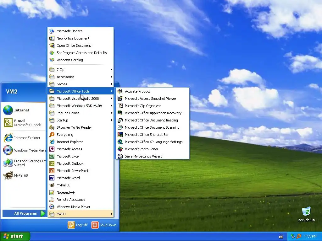Click the Microsoft Office Tools submenu arrow
The image size is (322, 241).
(x=112, y=91)
